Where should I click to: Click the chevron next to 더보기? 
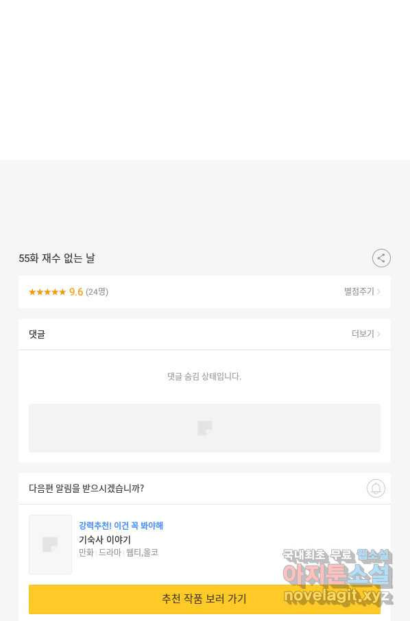(x=378, y=334)
